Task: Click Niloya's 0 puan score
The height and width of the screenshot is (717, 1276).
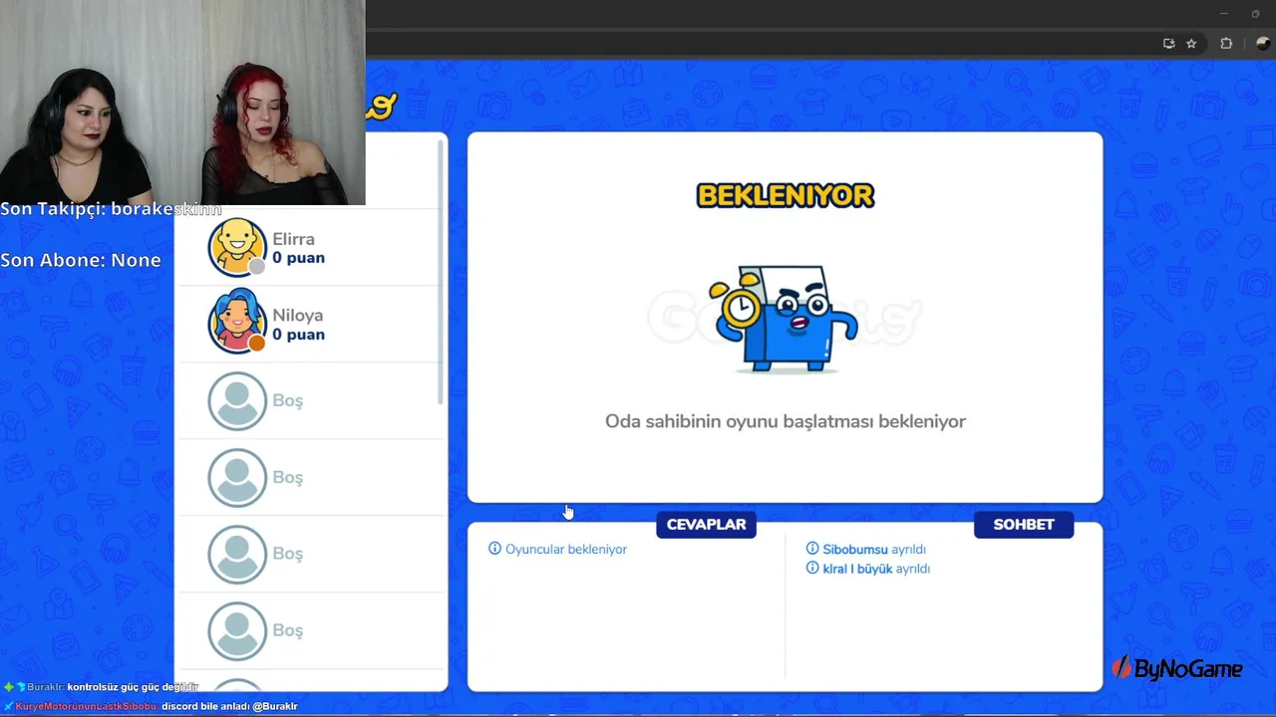Action: tap(298, 335)
